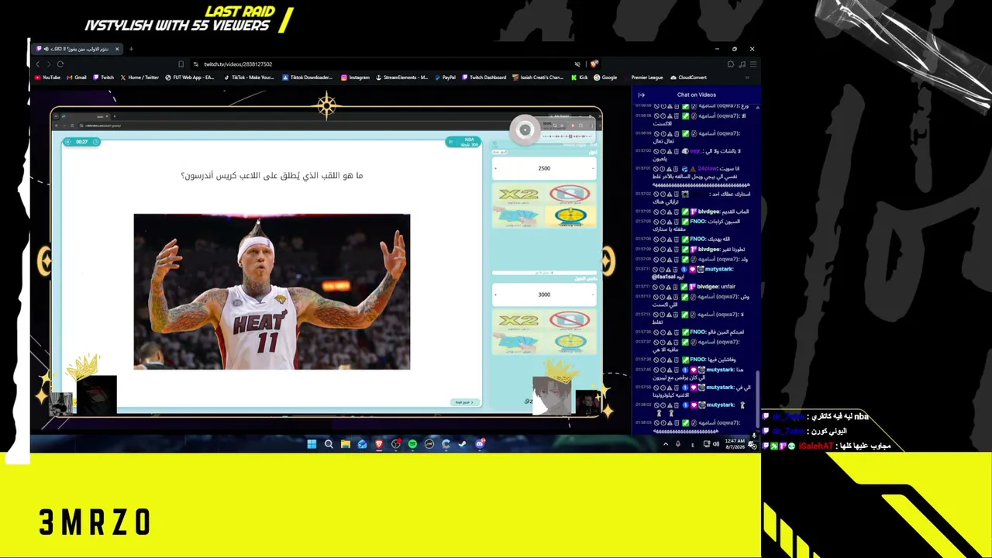Screen dimensions: 992x558
Task: Open the TikTok - Make Your bookmark
Action: click(249, 77)
